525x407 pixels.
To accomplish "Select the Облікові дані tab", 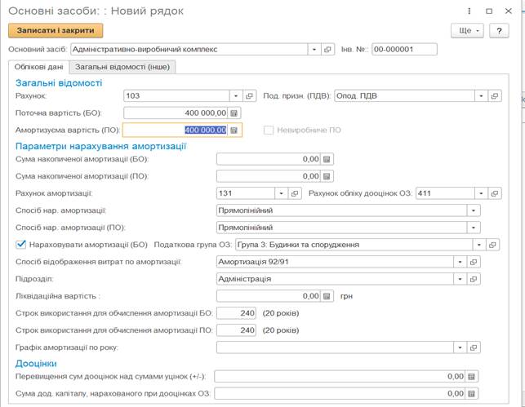I will [x=39, y=67].
